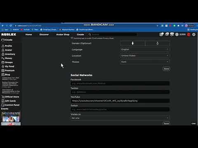This screenshot has width=198, height=148.
Task: Open the Discover tab
Action: pyautogui.click(x=44, y=35)
